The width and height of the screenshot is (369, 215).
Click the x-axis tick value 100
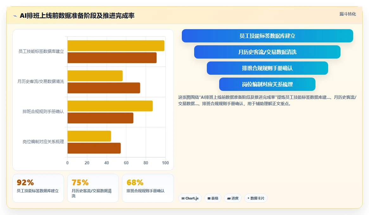[x=165, y=163]
